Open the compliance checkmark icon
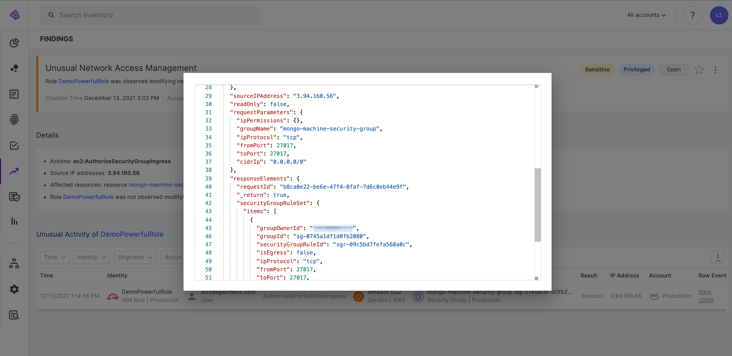This screenshot has width=732, height=356. coord(14,145)
